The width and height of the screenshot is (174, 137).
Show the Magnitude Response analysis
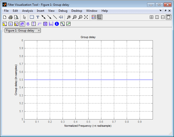tap(5, 24)
